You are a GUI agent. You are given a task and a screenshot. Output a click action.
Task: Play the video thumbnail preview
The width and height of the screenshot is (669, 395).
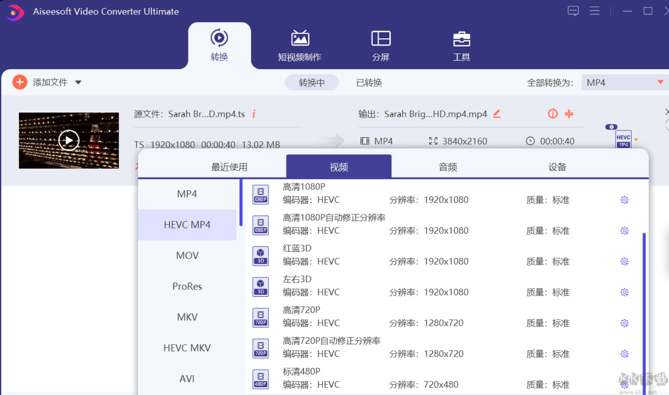(69, 140)
